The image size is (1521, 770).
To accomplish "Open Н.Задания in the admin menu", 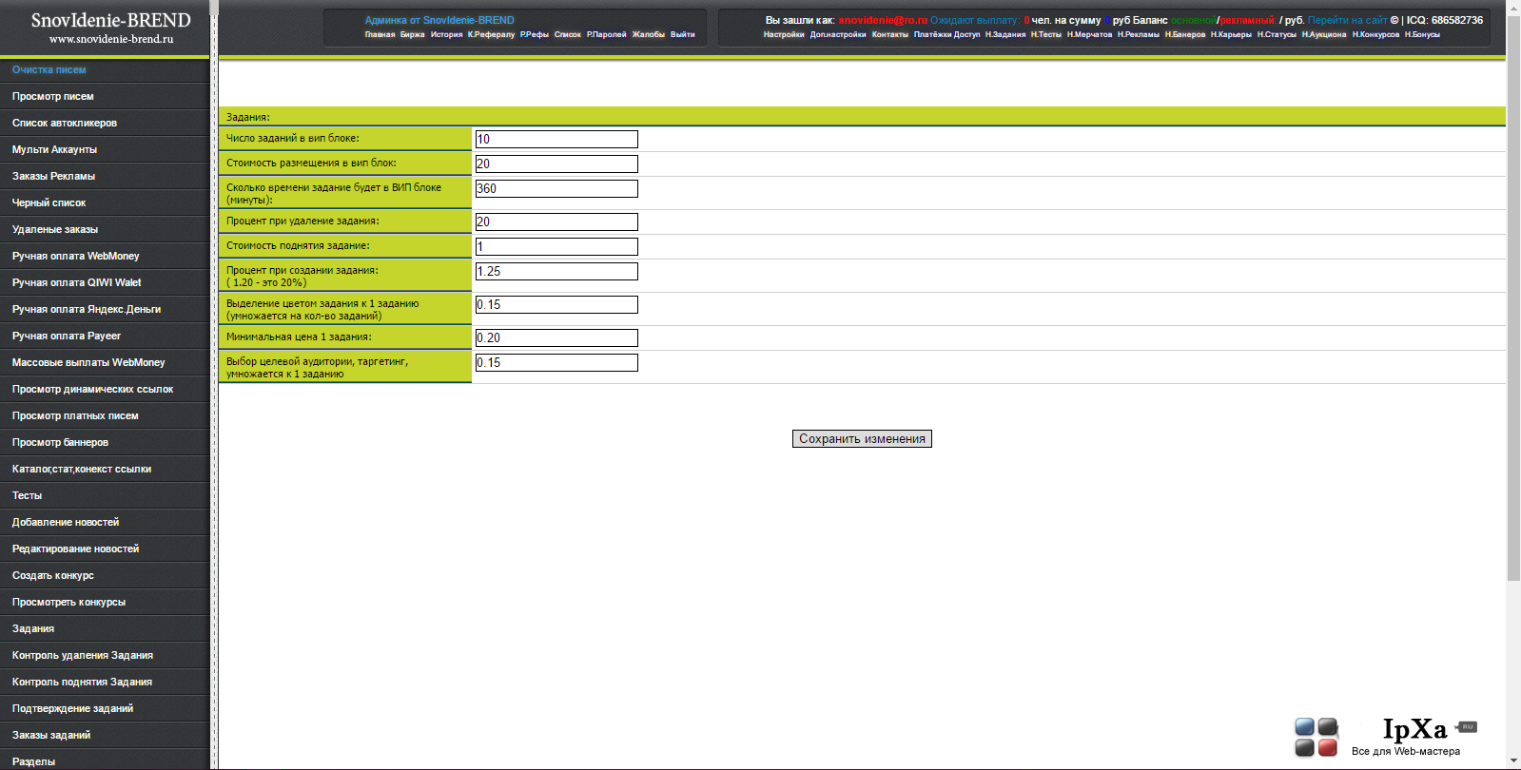I will pos(1005,35).
